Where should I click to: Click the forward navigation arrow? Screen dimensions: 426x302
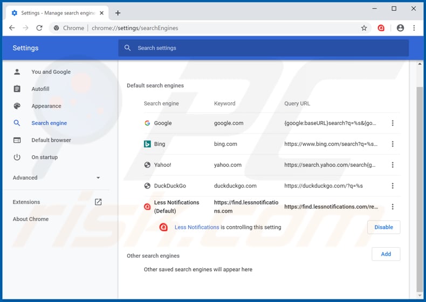[25, 28]
